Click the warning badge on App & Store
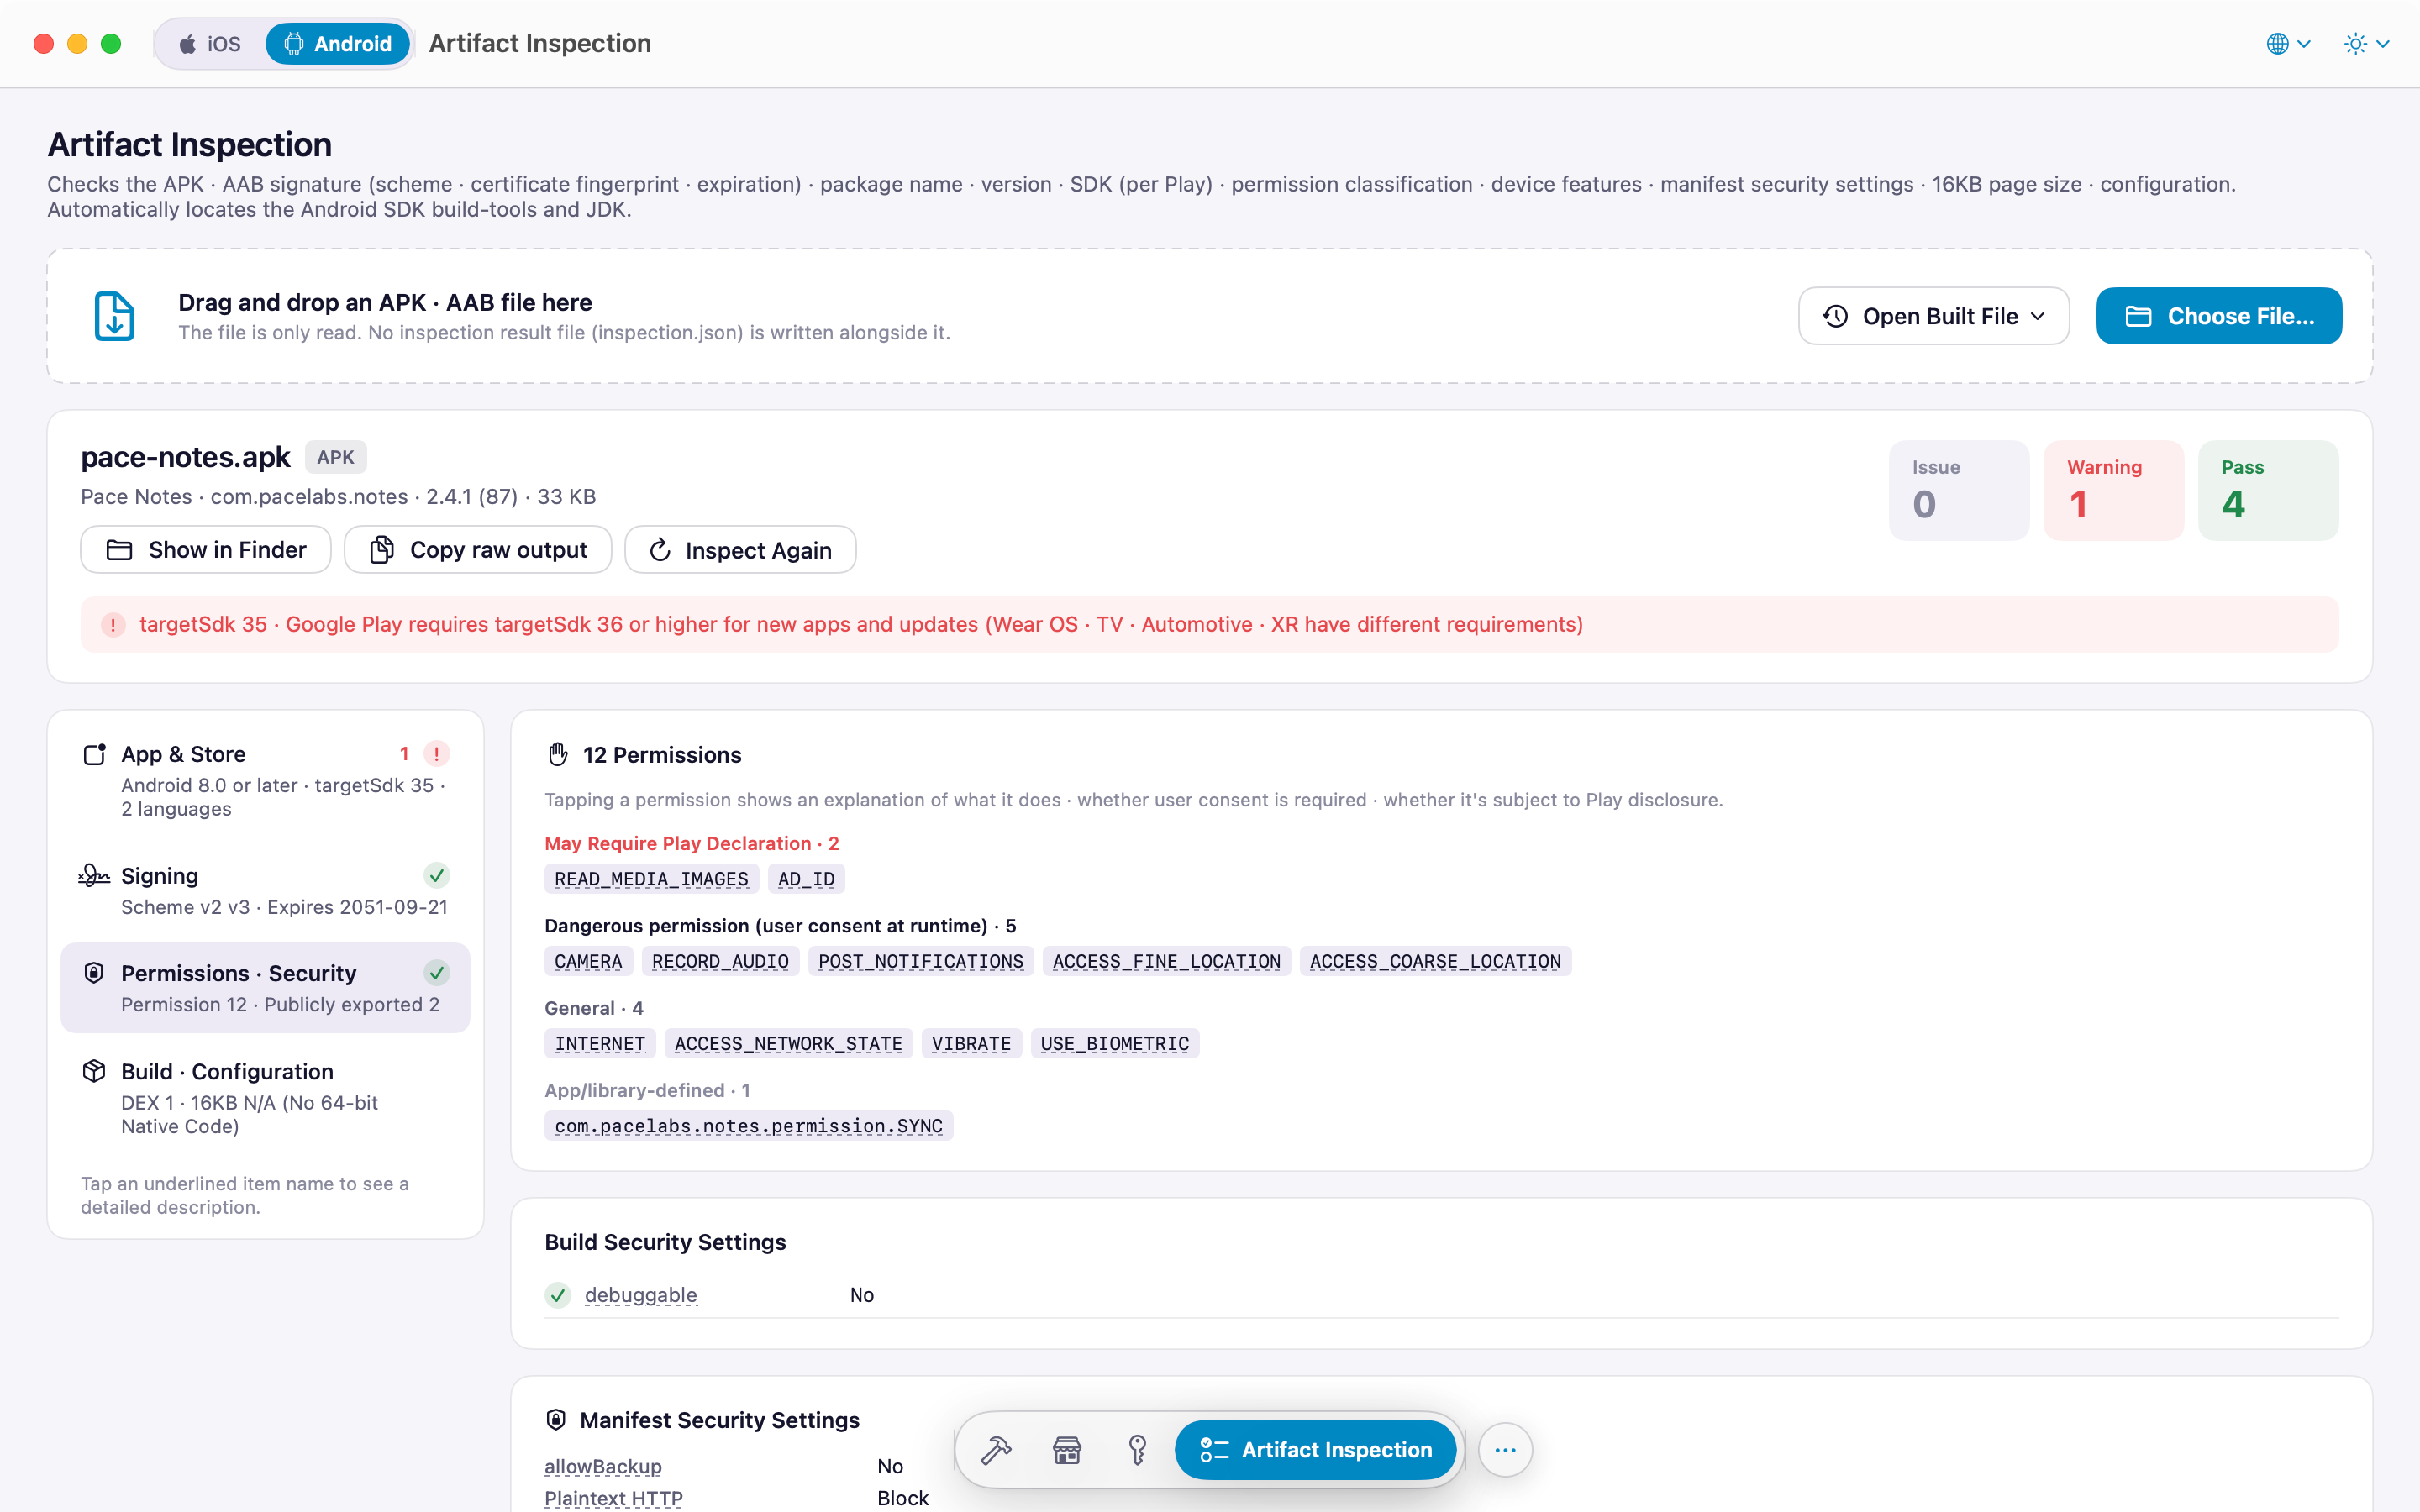 click(x=436, y=754)
